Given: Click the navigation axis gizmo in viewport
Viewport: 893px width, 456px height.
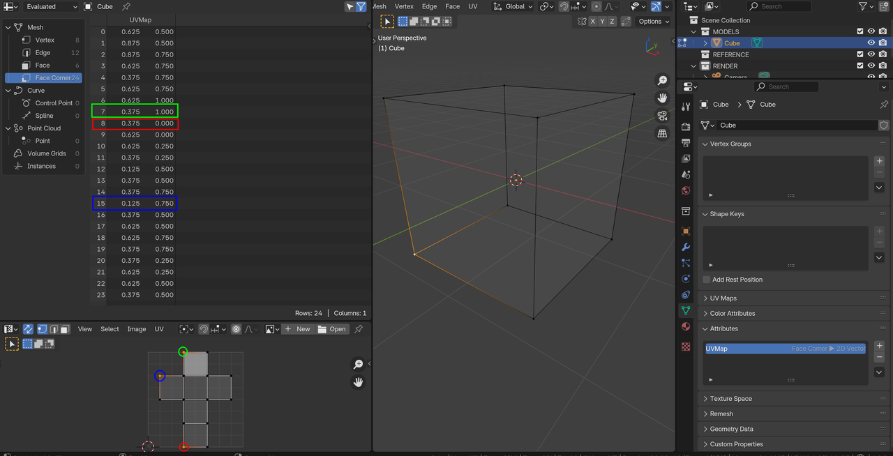Looking at the screenshot, I should click(x=652, y=46).
